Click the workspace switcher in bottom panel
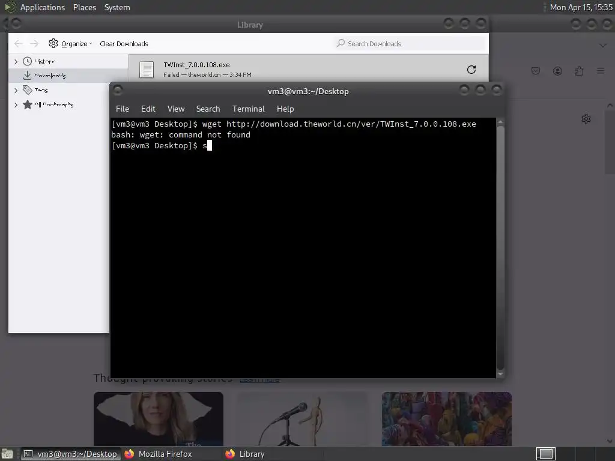 (x=545, y=454)
